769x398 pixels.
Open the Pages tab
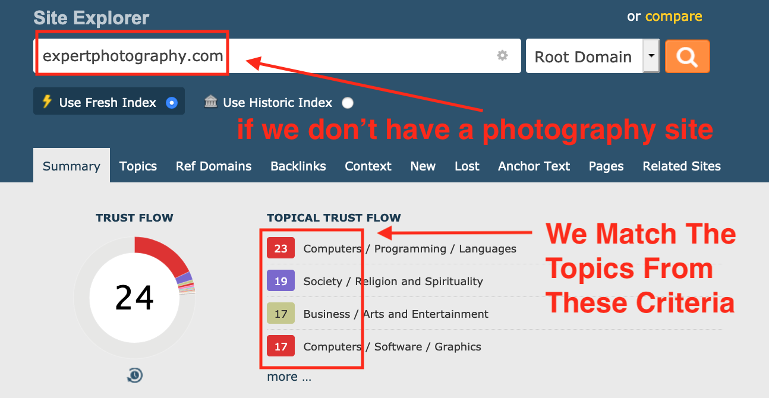606,166
